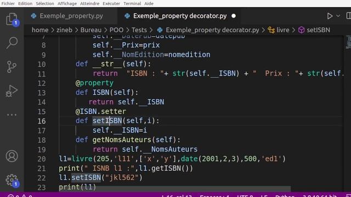Click 'setISBN' in def on line 16
Screen dimensions: 351x197
coord(107,121)
